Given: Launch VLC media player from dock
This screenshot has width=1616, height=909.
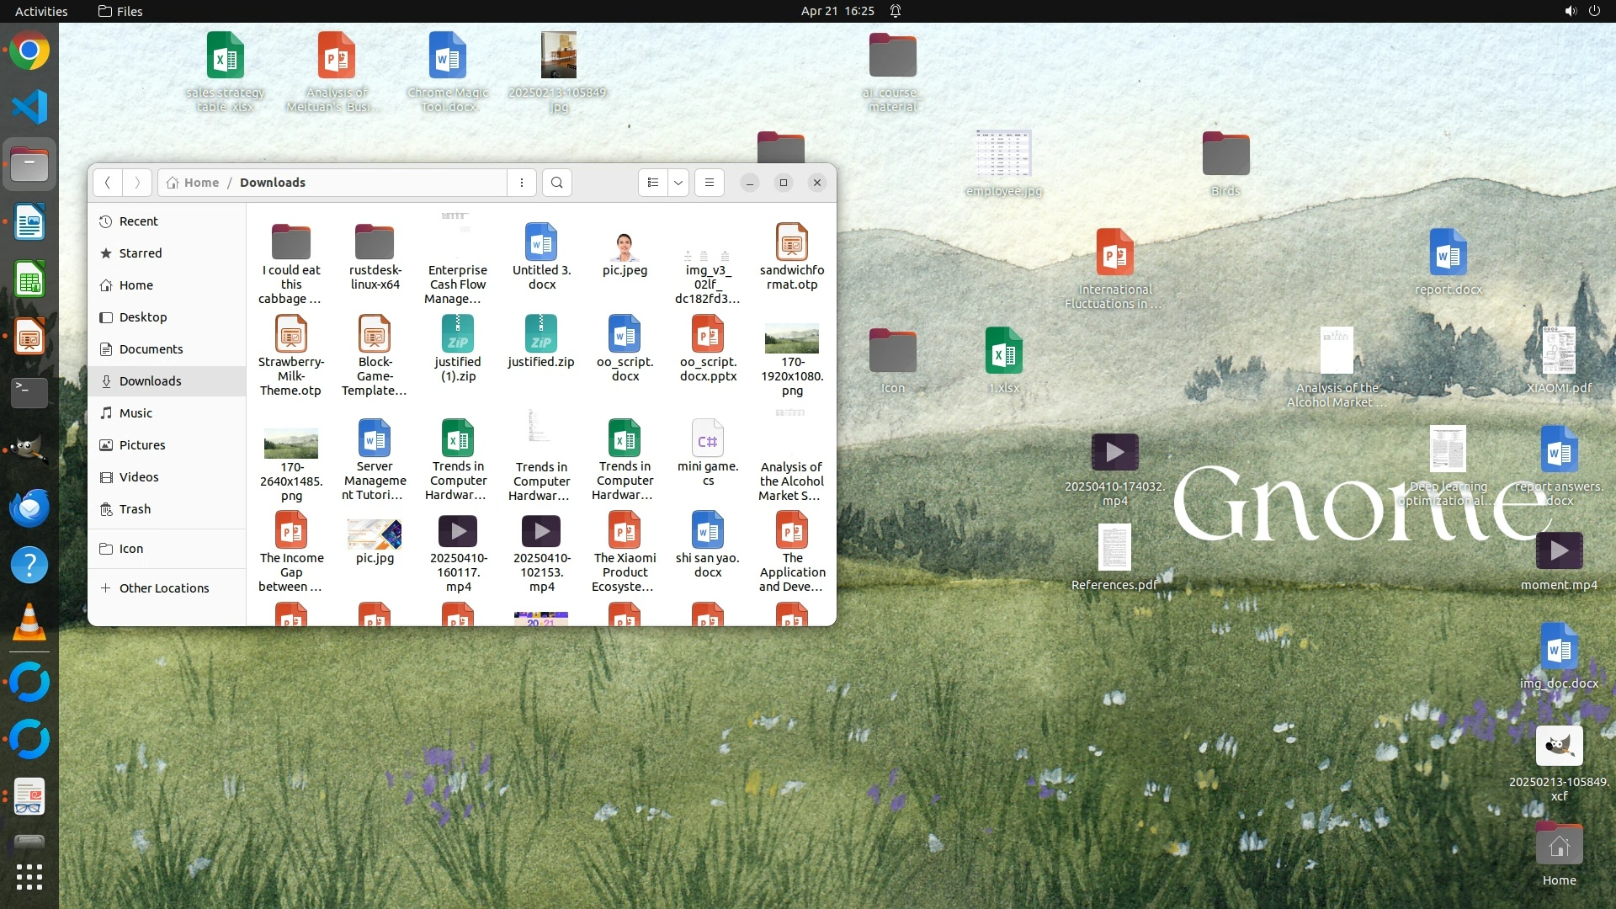Looking at the screenshot, I should (29, 623).
